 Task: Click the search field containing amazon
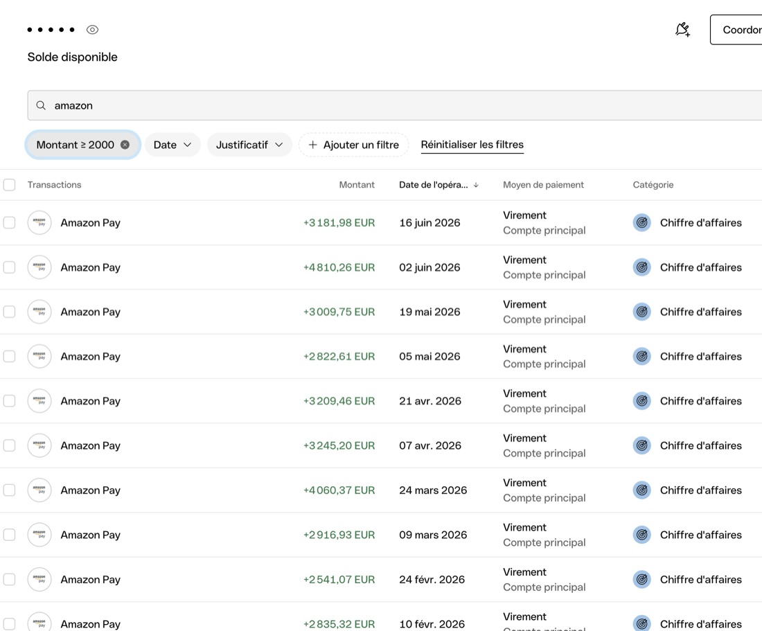tap(395, 105)
